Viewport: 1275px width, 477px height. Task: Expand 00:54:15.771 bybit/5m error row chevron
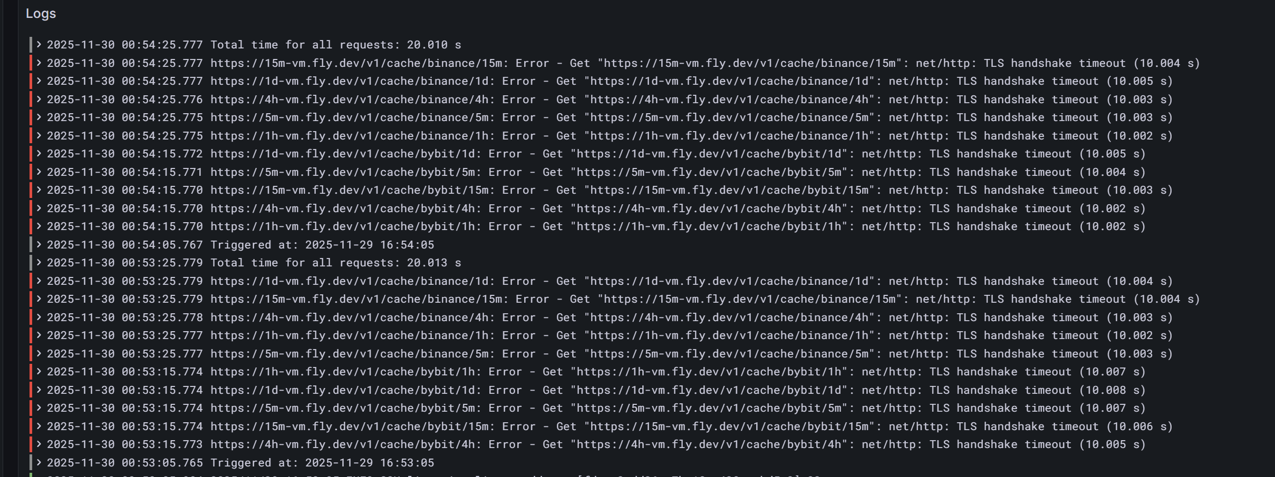pyautogui.click(x=38, y=172)
